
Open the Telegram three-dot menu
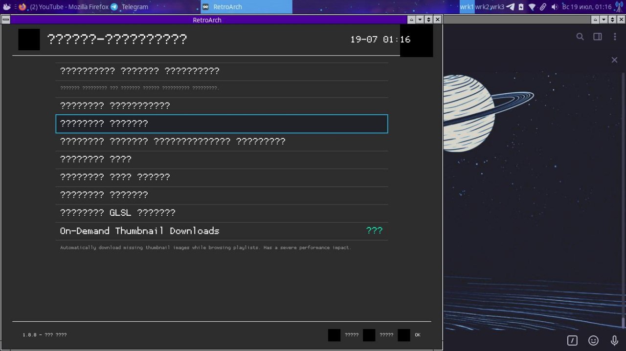(615, 37)
